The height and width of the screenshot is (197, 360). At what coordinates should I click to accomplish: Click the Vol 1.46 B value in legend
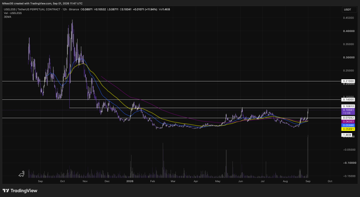(x=165, y=10)
